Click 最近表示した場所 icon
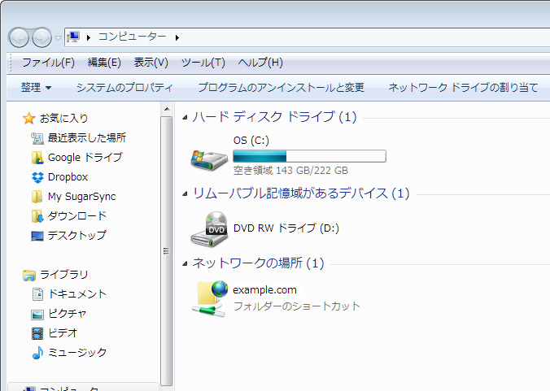550x391 pixels. point(37,138)
